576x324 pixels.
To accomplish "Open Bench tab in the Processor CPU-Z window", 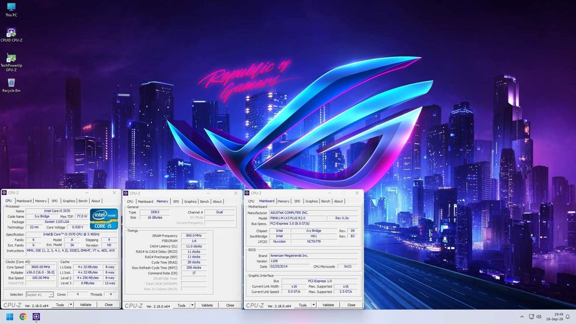I will tap(83, 201).
